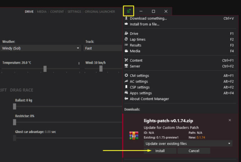Click the Server icon in menu
Viewport: 241px width, 162px height.
tap(126, 66)
